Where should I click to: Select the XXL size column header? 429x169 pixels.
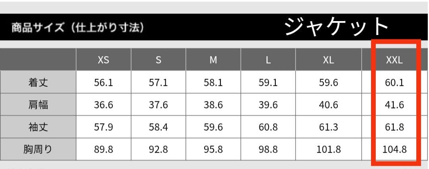(394, 60)
